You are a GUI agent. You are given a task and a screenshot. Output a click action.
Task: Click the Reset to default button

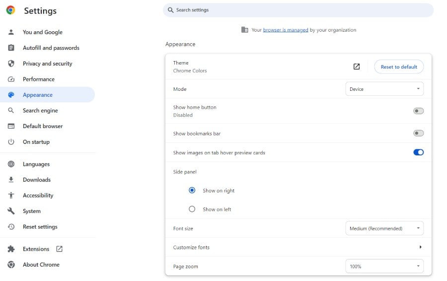click(399, 67)
